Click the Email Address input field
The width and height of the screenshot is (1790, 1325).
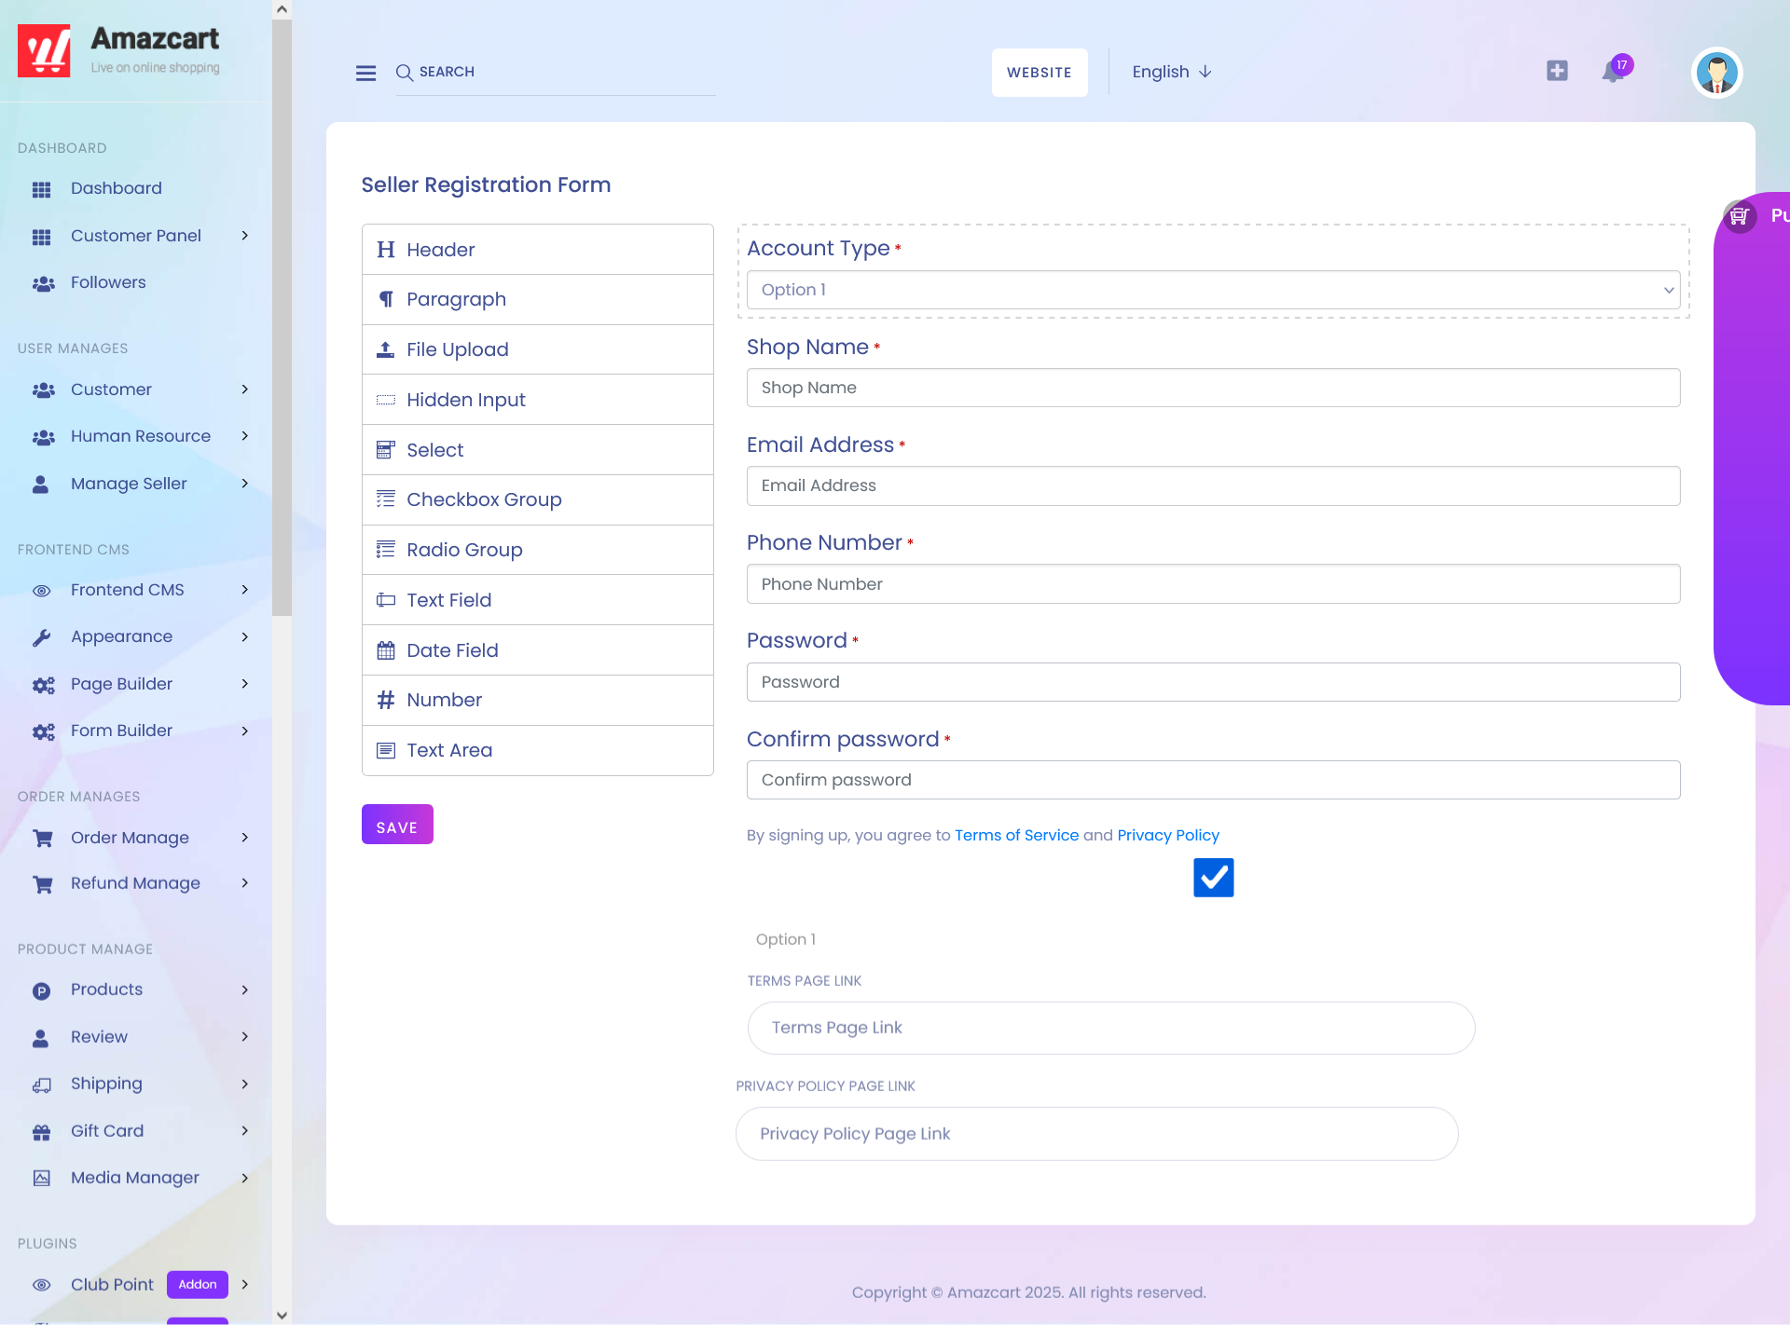(1213, 486)
